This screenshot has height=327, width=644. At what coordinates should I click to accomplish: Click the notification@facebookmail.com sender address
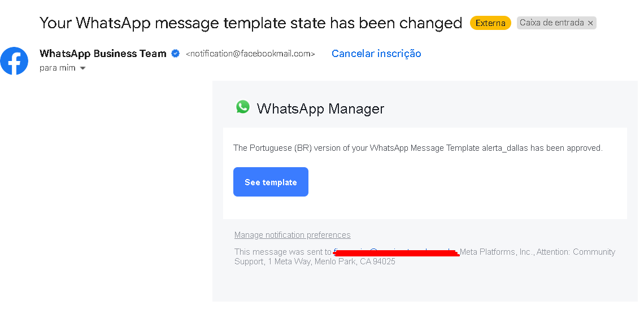(x=250, y=54)
